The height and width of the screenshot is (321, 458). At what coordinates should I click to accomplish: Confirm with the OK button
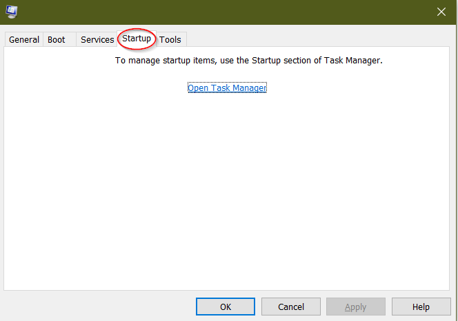(226, 307)
